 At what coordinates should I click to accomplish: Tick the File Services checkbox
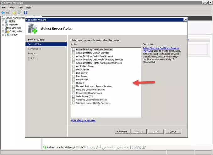(x=74, y=79)
